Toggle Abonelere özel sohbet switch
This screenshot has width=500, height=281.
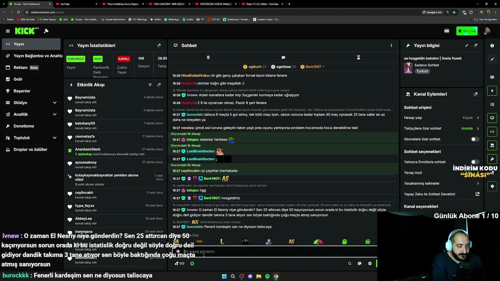(475, 139)
